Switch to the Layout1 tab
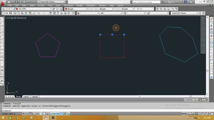The height and width of the screenshot is (120, 214). tap(26, 96)
